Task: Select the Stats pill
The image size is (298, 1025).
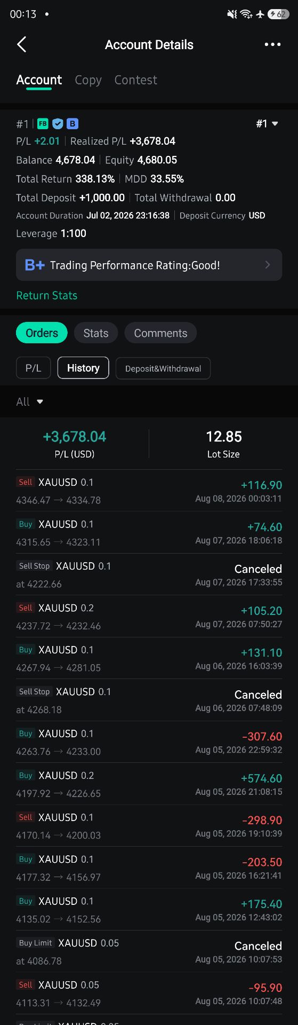Action: (x=96, y=333)
